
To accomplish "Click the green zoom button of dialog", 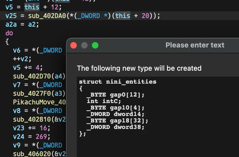I will tap(95, 45).
